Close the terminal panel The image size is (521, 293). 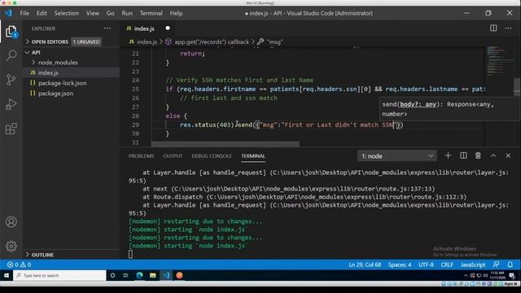point(508,155)
